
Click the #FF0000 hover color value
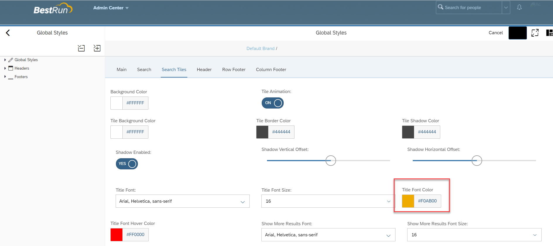[x=135, y=235]
